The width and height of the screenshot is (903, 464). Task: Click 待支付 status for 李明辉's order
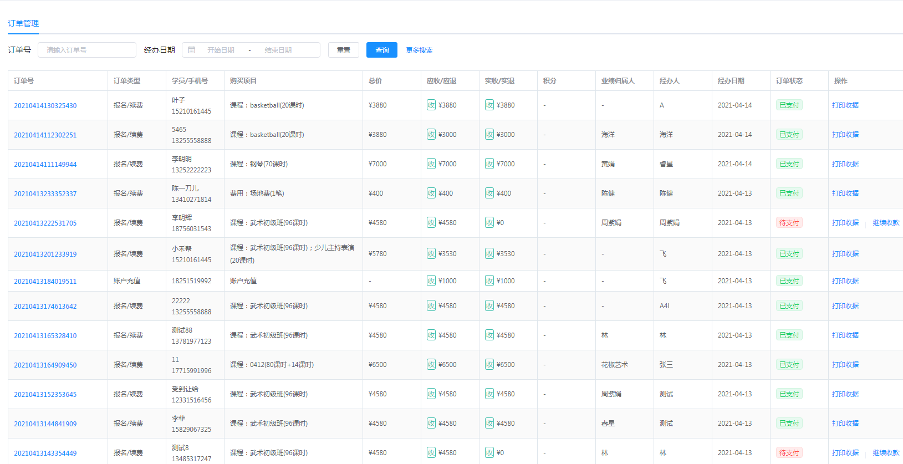(x=789, y=222)
